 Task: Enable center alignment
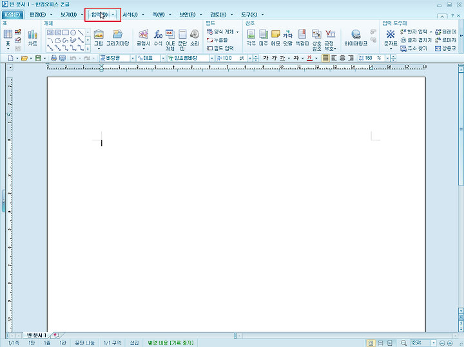click(x=342, y=58)
